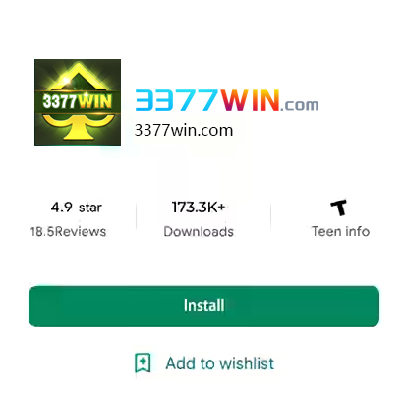Click the 173.3K+ download count

[x=199, y=208]
